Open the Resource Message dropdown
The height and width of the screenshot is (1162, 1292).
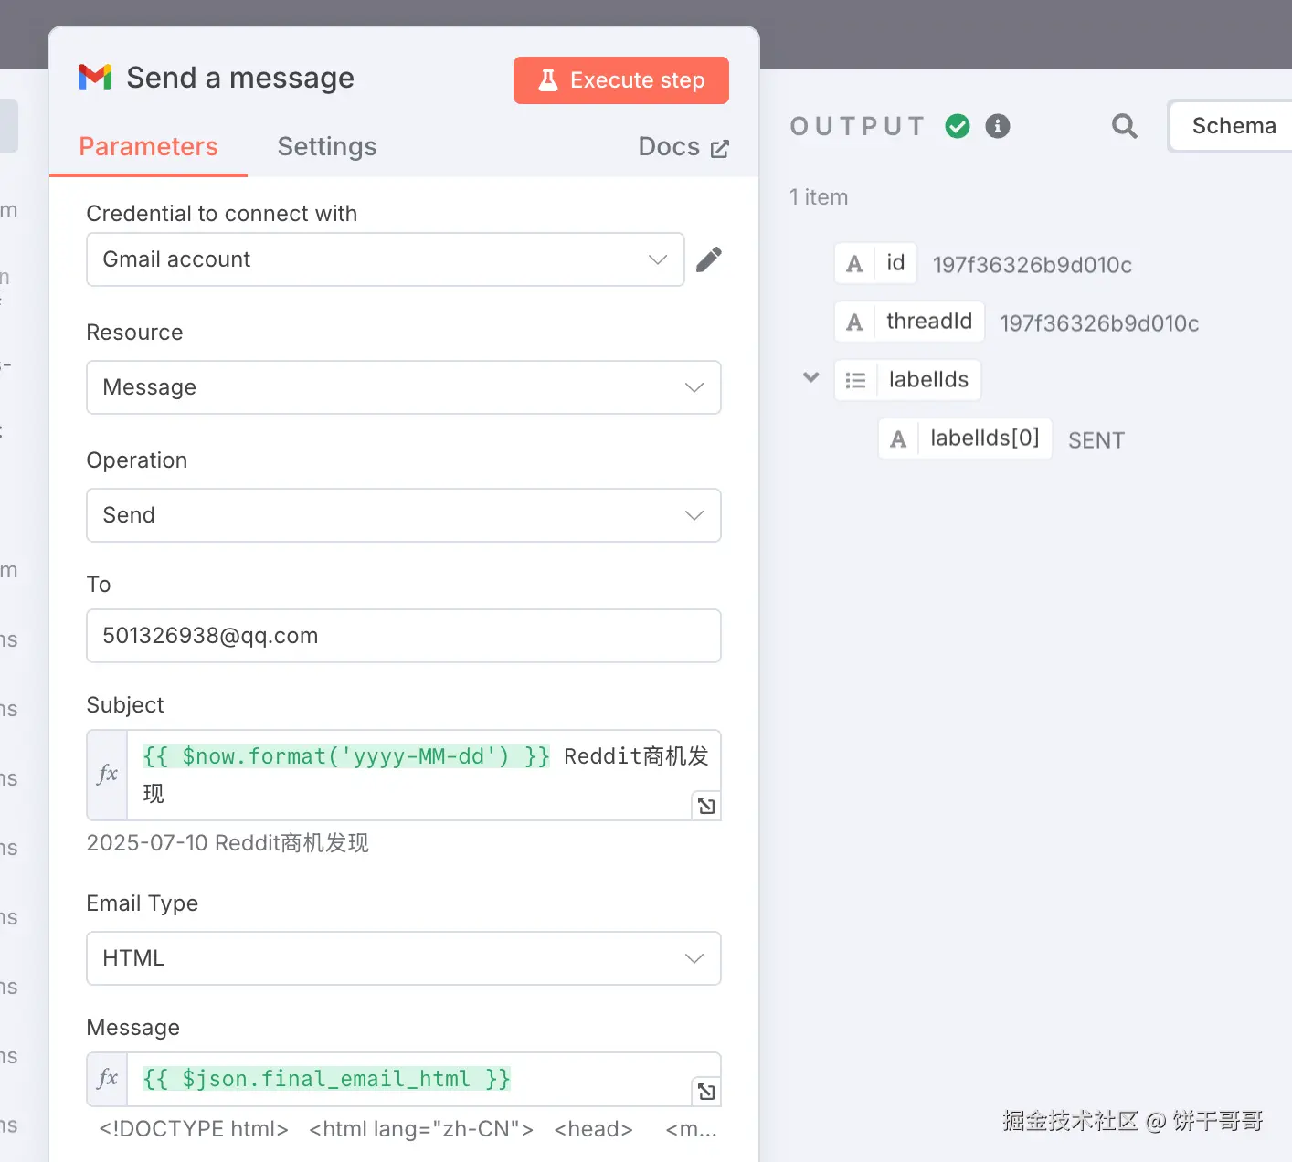pyautogui.click(x=404, y=387)
